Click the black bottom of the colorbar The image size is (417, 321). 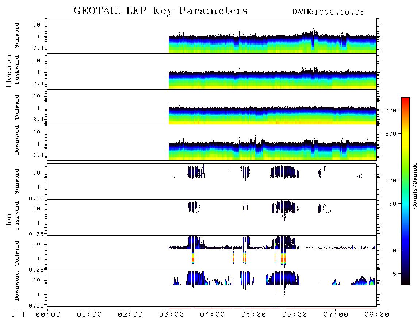pyautogui.click(x=405, y=282)
